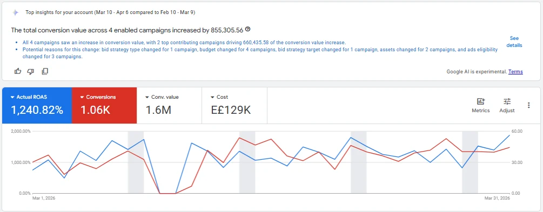Expand the Conv. value metric dropdown
543x212 pixels.
[147, 97]
